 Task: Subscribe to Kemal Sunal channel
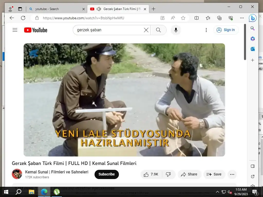(107, 174)
